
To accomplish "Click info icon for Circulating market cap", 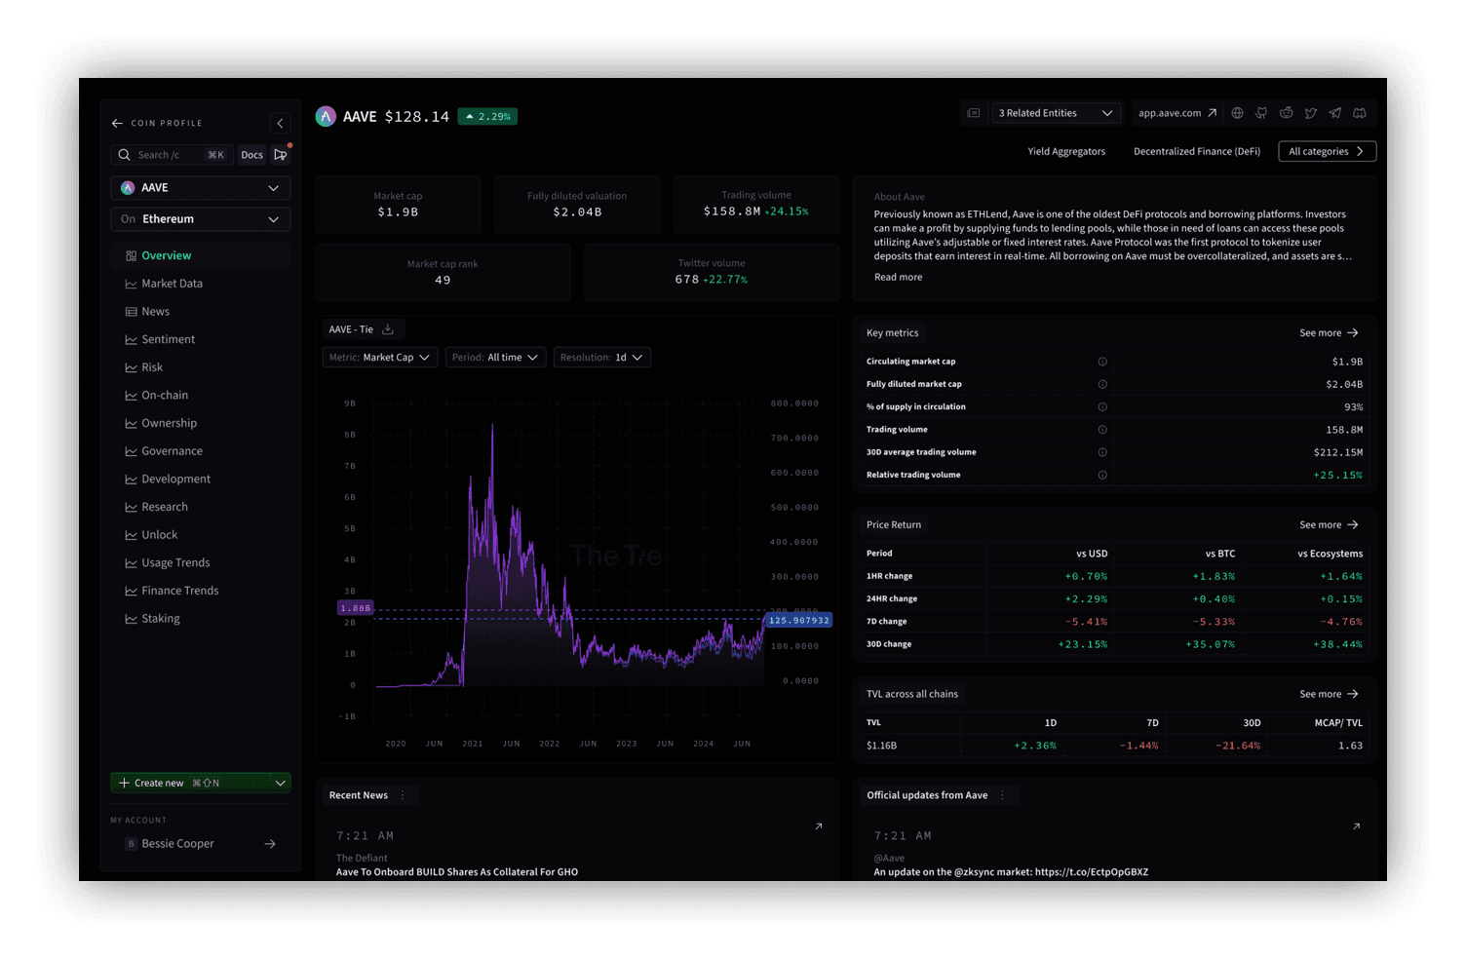I will (1102, 362).
